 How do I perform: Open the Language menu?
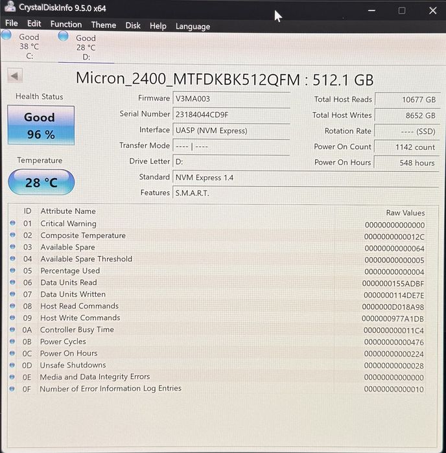click(193, 27)
